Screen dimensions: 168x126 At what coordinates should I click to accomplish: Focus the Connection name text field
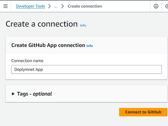click(102, 69)
